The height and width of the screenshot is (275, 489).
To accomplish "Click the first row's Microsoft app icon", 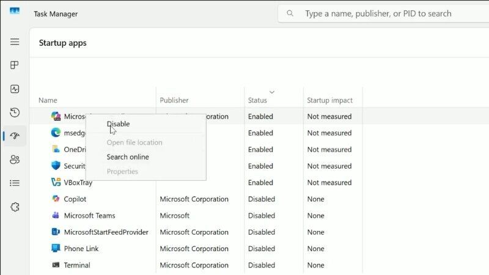I will [x=56, y=116].
